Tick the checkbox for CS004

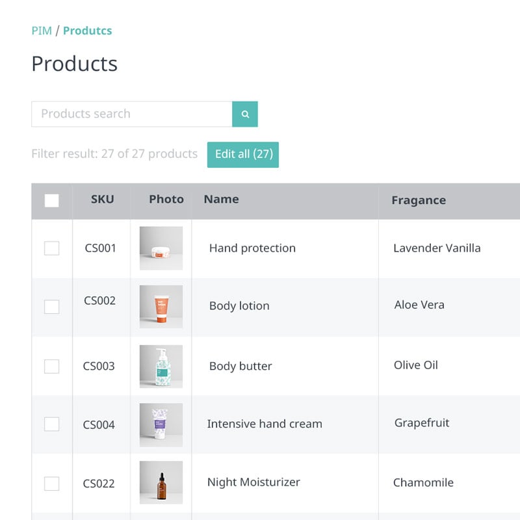[x=52, y=424]
